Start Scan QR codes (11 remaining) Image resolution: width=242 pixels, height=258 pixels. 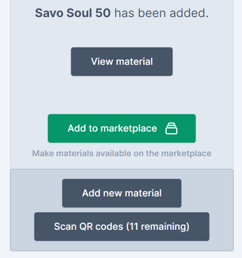tap(122, 227)
